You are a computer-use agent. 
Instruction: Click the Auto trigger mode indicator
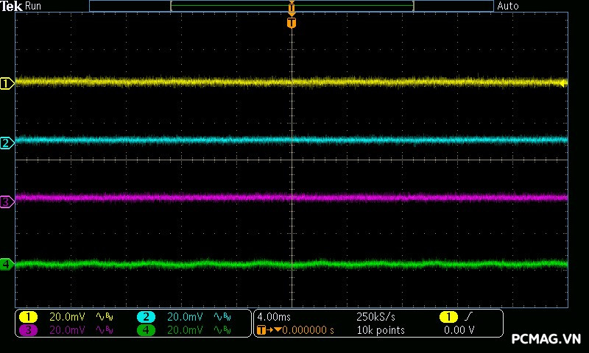point(508,6)
